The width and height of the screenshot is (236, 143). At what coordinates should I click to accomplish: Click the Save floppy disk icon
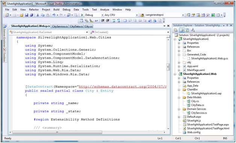[x=27, y=15]
